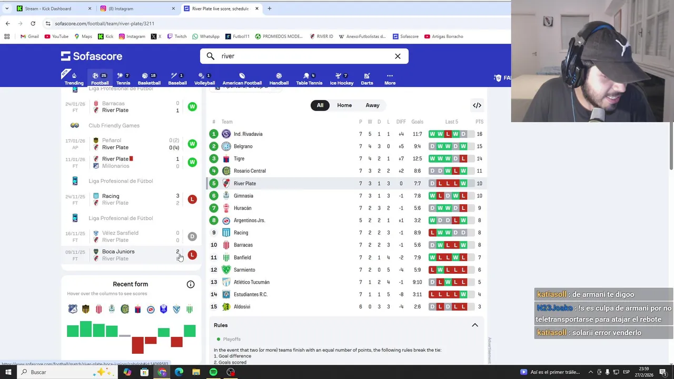Open the WhatsApp bookmark

(x=206, y=36)
